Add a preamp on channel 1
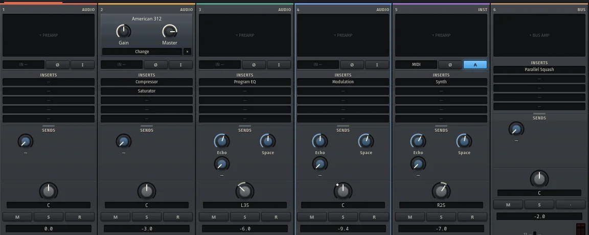 point(49,35)
